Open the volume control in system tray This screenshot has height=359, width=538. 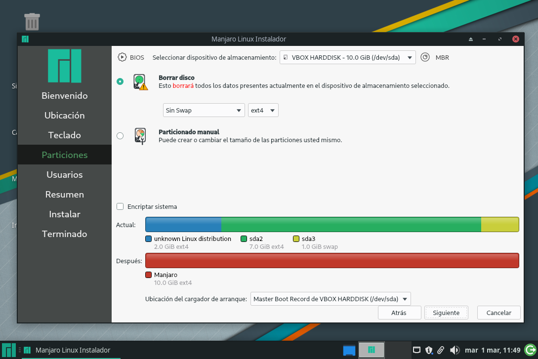tap(455, 350)
